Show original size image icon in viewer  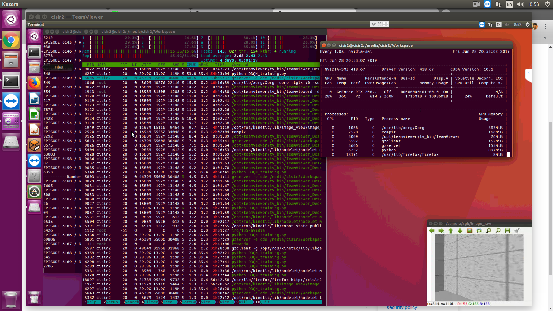pyautogui.click(x=470, y=231)
